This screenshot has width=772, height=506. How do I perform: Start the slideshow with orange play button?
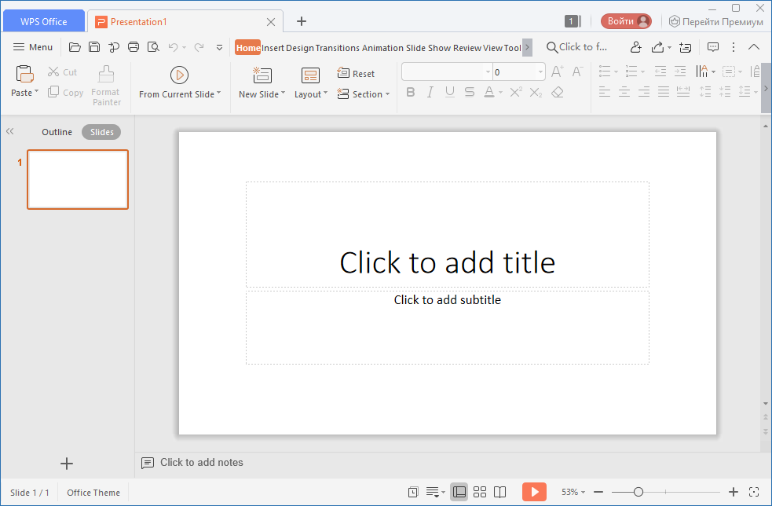click(x=534, y=492)
